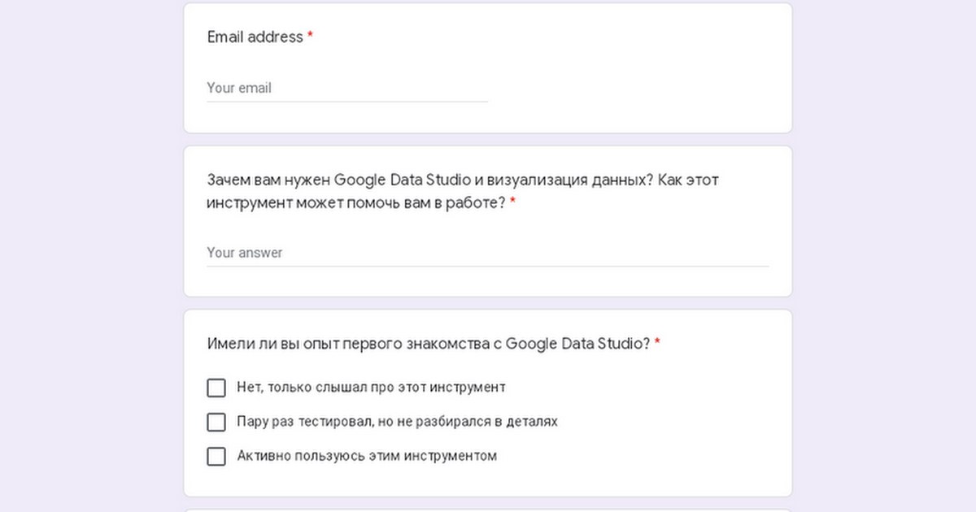Tick the "Пару раз тестировал" checkbox
This screenshot has height=512, width=976.
(x=216, y=422)
